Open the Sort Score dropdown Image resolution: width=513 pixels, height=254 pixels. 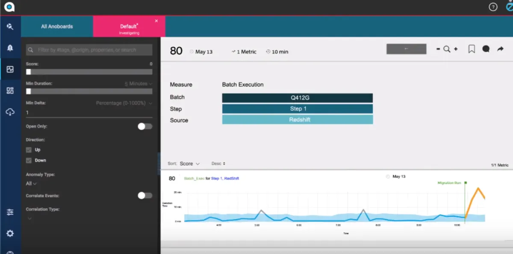pos(190,163)
